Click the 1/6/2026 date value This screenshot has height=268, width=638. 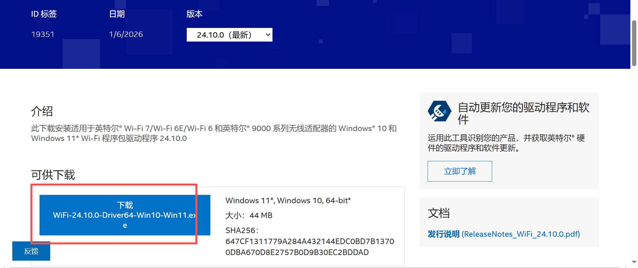126,34
